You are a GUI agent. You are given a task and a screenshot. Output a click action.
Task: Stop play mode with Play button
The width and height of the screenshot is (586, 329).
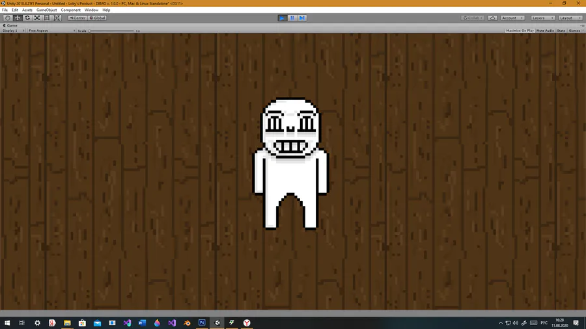pos(282,18)
